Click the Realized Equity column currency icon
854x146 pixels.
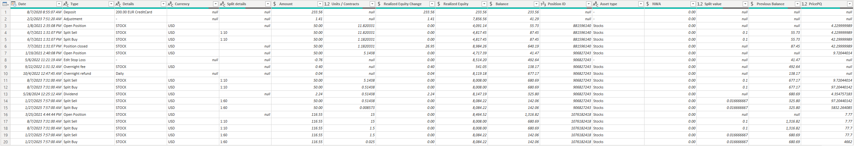pyautogui.click(x=439, y=4)
